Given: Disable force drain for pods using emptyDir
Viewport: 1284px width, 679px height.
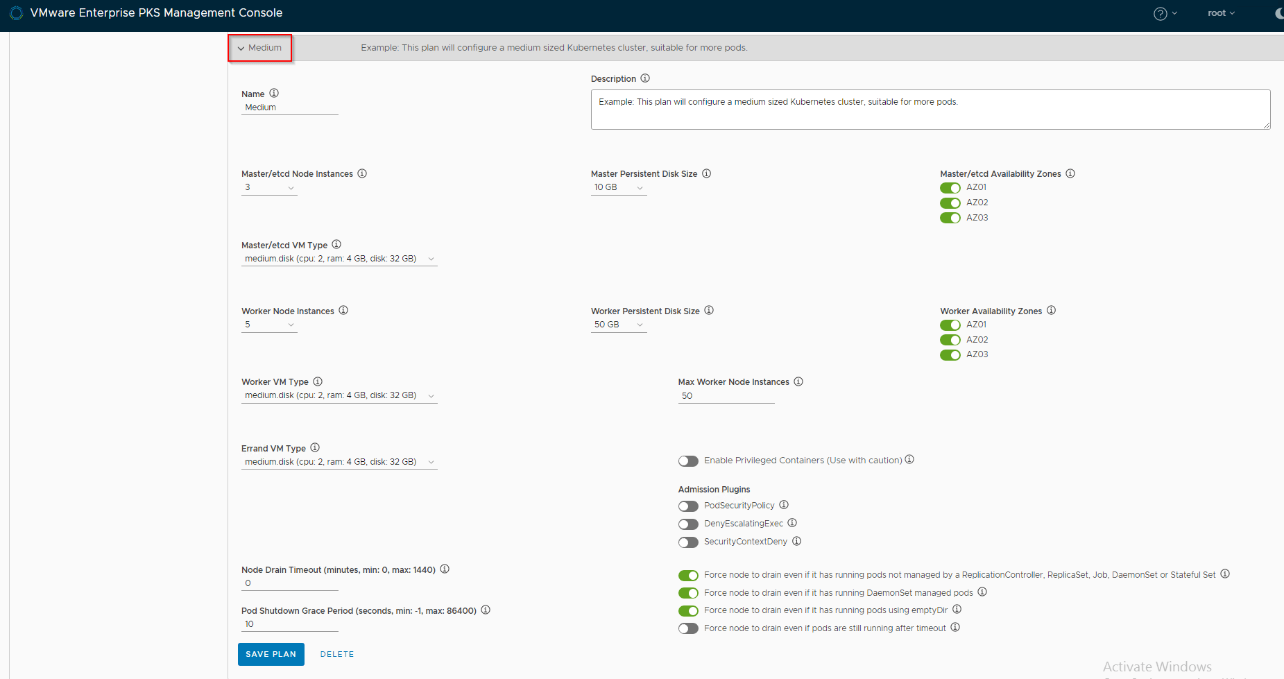Looking at the screenshot, I should [x=688, y=611].
